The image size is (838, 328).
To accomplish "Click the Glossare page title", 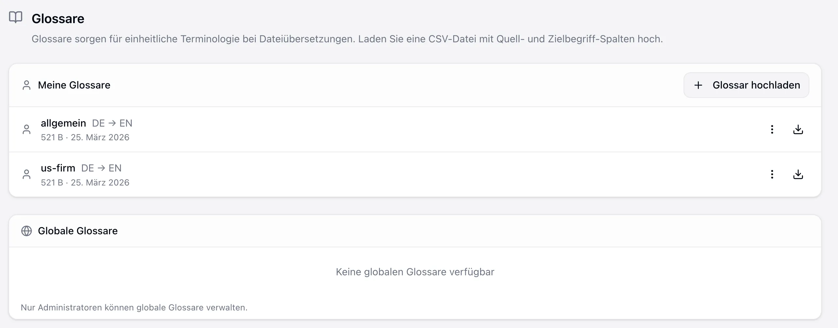I will (58, 19).
